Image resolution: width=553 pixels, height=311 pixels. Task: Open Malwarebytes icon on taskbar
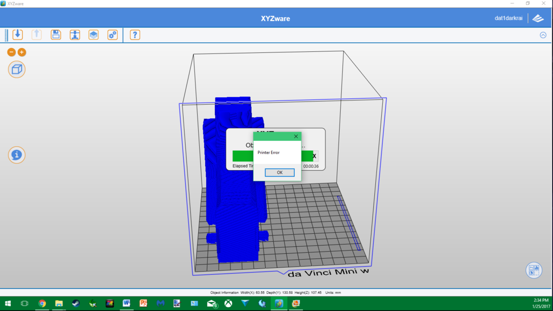pyautogui.click(x=160, y=303)
